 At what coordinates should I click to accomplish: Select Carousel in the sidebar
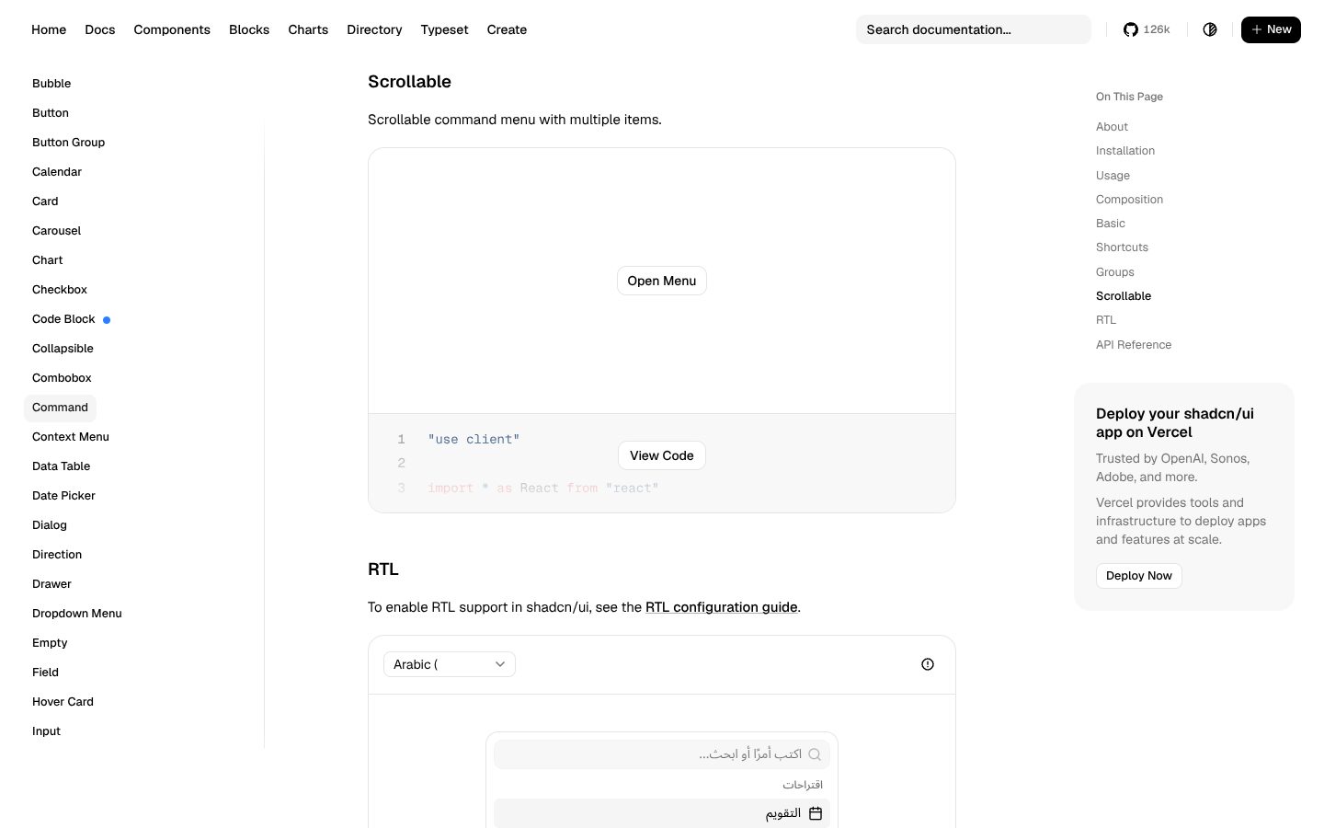[57, 231]
